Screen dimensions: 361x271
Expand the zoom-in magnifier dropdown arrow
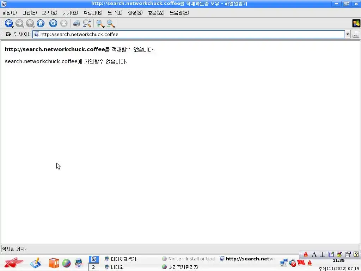pos(103,27)
